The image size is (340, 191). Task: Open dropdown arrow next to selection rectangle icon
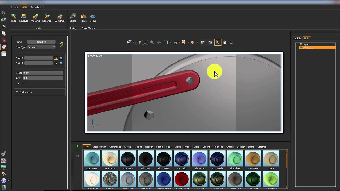pos(170,42)
